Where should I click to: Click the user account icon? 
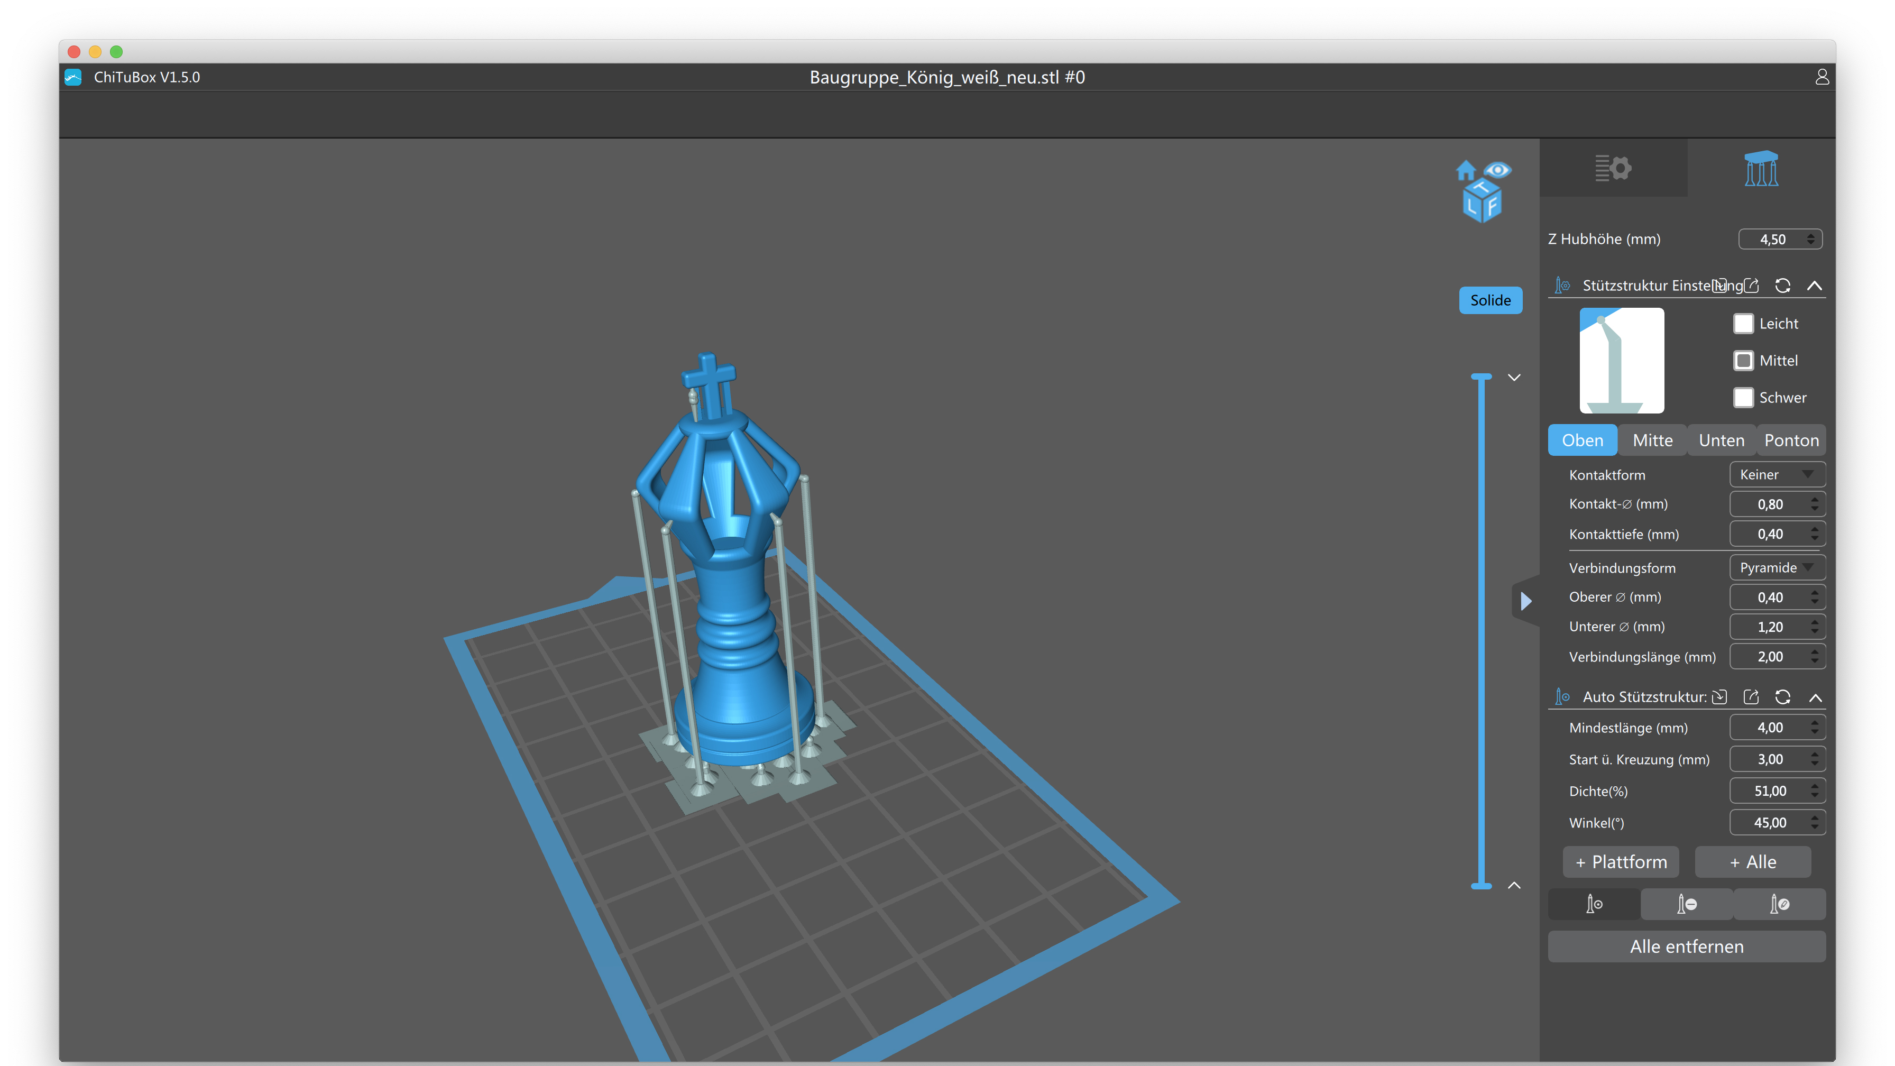pyautogui.click(x=1822, y=77)
